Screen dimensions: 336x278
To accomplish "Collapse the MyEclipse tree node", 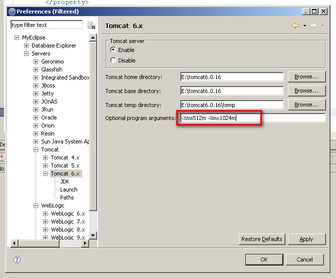I will tap(17, 37).
